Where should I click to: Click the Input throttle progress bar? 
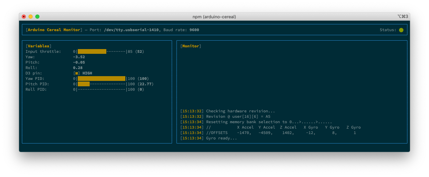pos(102,51)
